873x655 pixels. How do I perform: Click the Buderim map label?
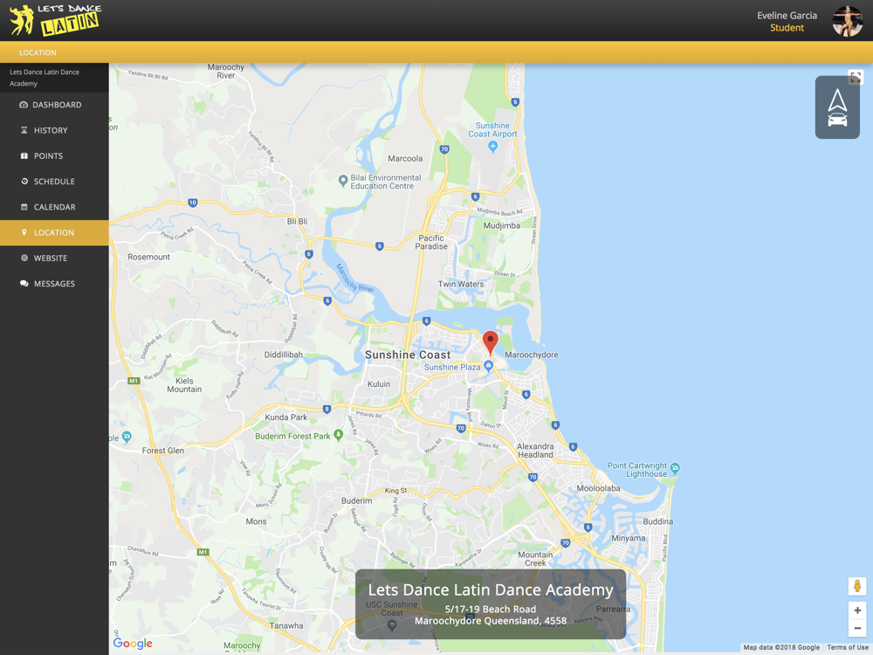(356, 500)
